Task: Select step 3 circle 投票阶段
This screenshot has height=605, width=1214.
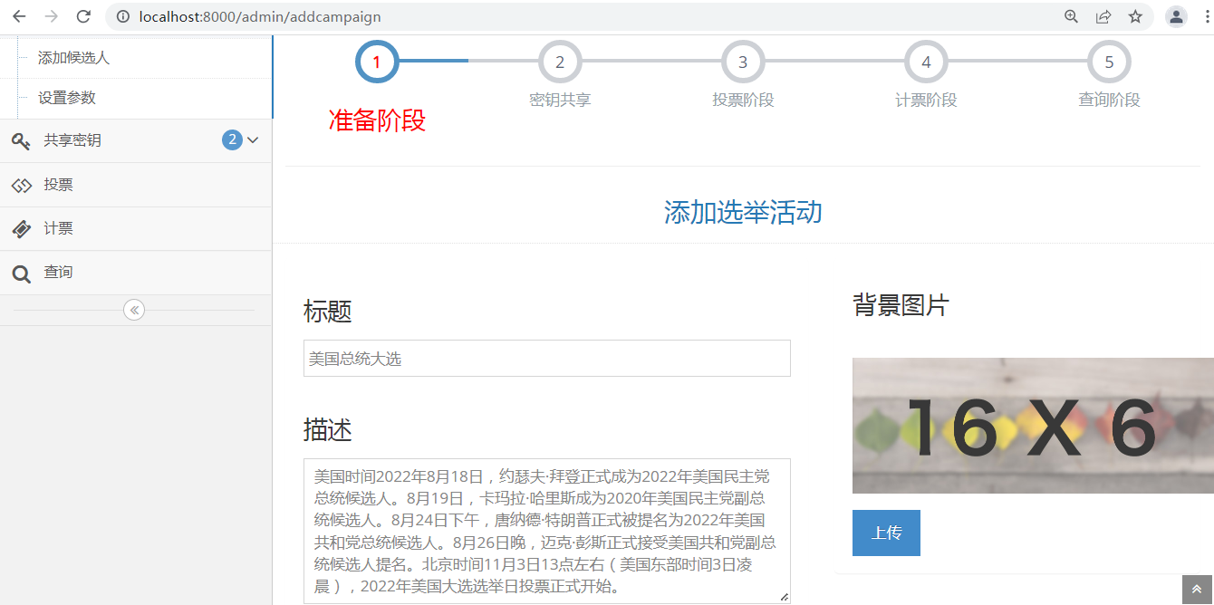Action: 743,62
